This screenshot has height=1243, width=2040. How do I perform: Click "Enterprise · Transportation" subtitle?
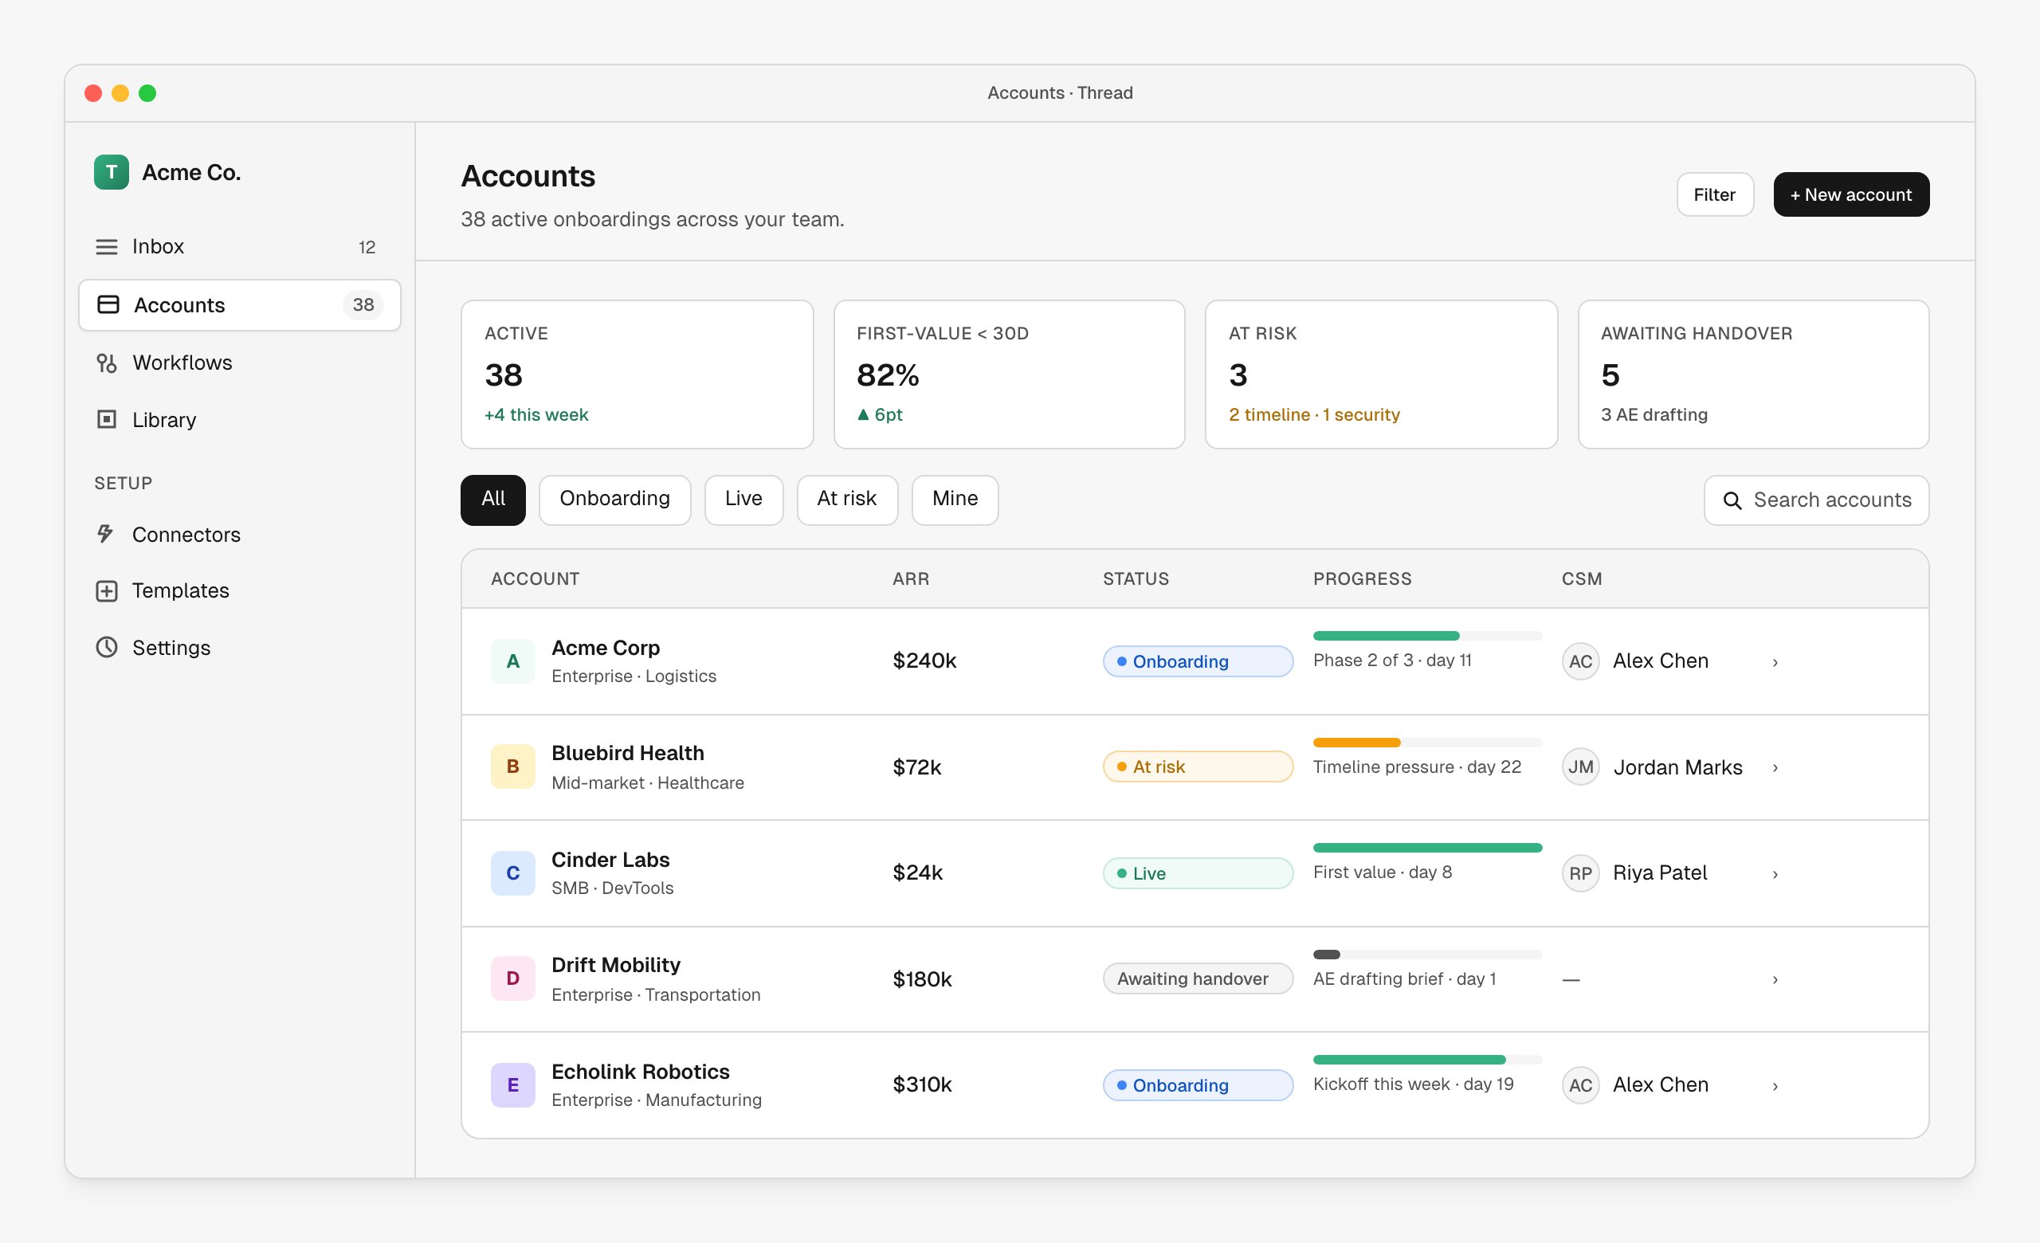(656, 994)
